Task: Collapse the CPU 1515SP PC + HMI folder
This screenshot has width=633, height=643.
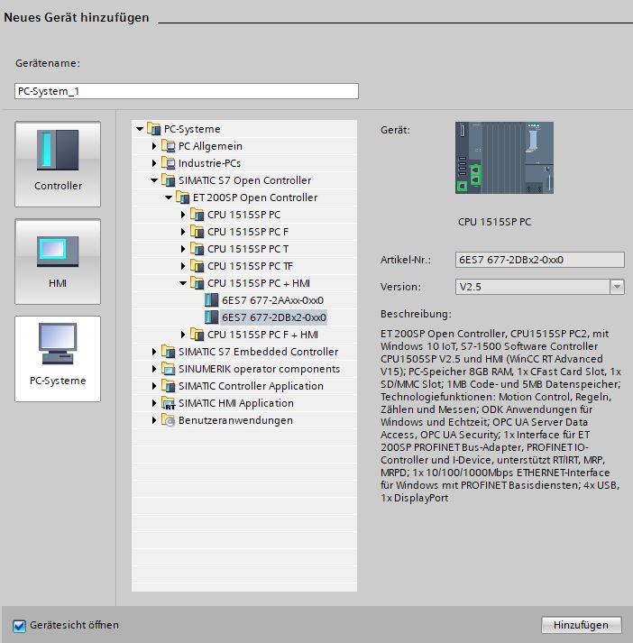Action: tap(183, 283)
